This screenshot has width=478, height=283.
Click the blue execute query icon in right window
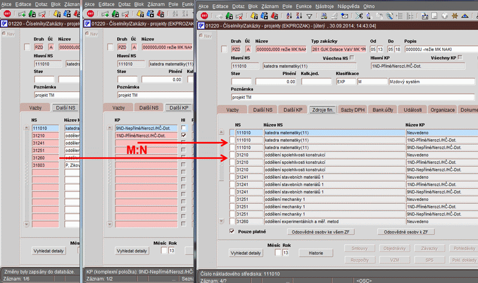click(x=264, y=16)
